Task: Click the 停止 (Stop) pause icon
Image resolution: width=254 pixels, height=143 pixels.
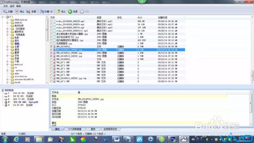Action: (x=17, y=12)
